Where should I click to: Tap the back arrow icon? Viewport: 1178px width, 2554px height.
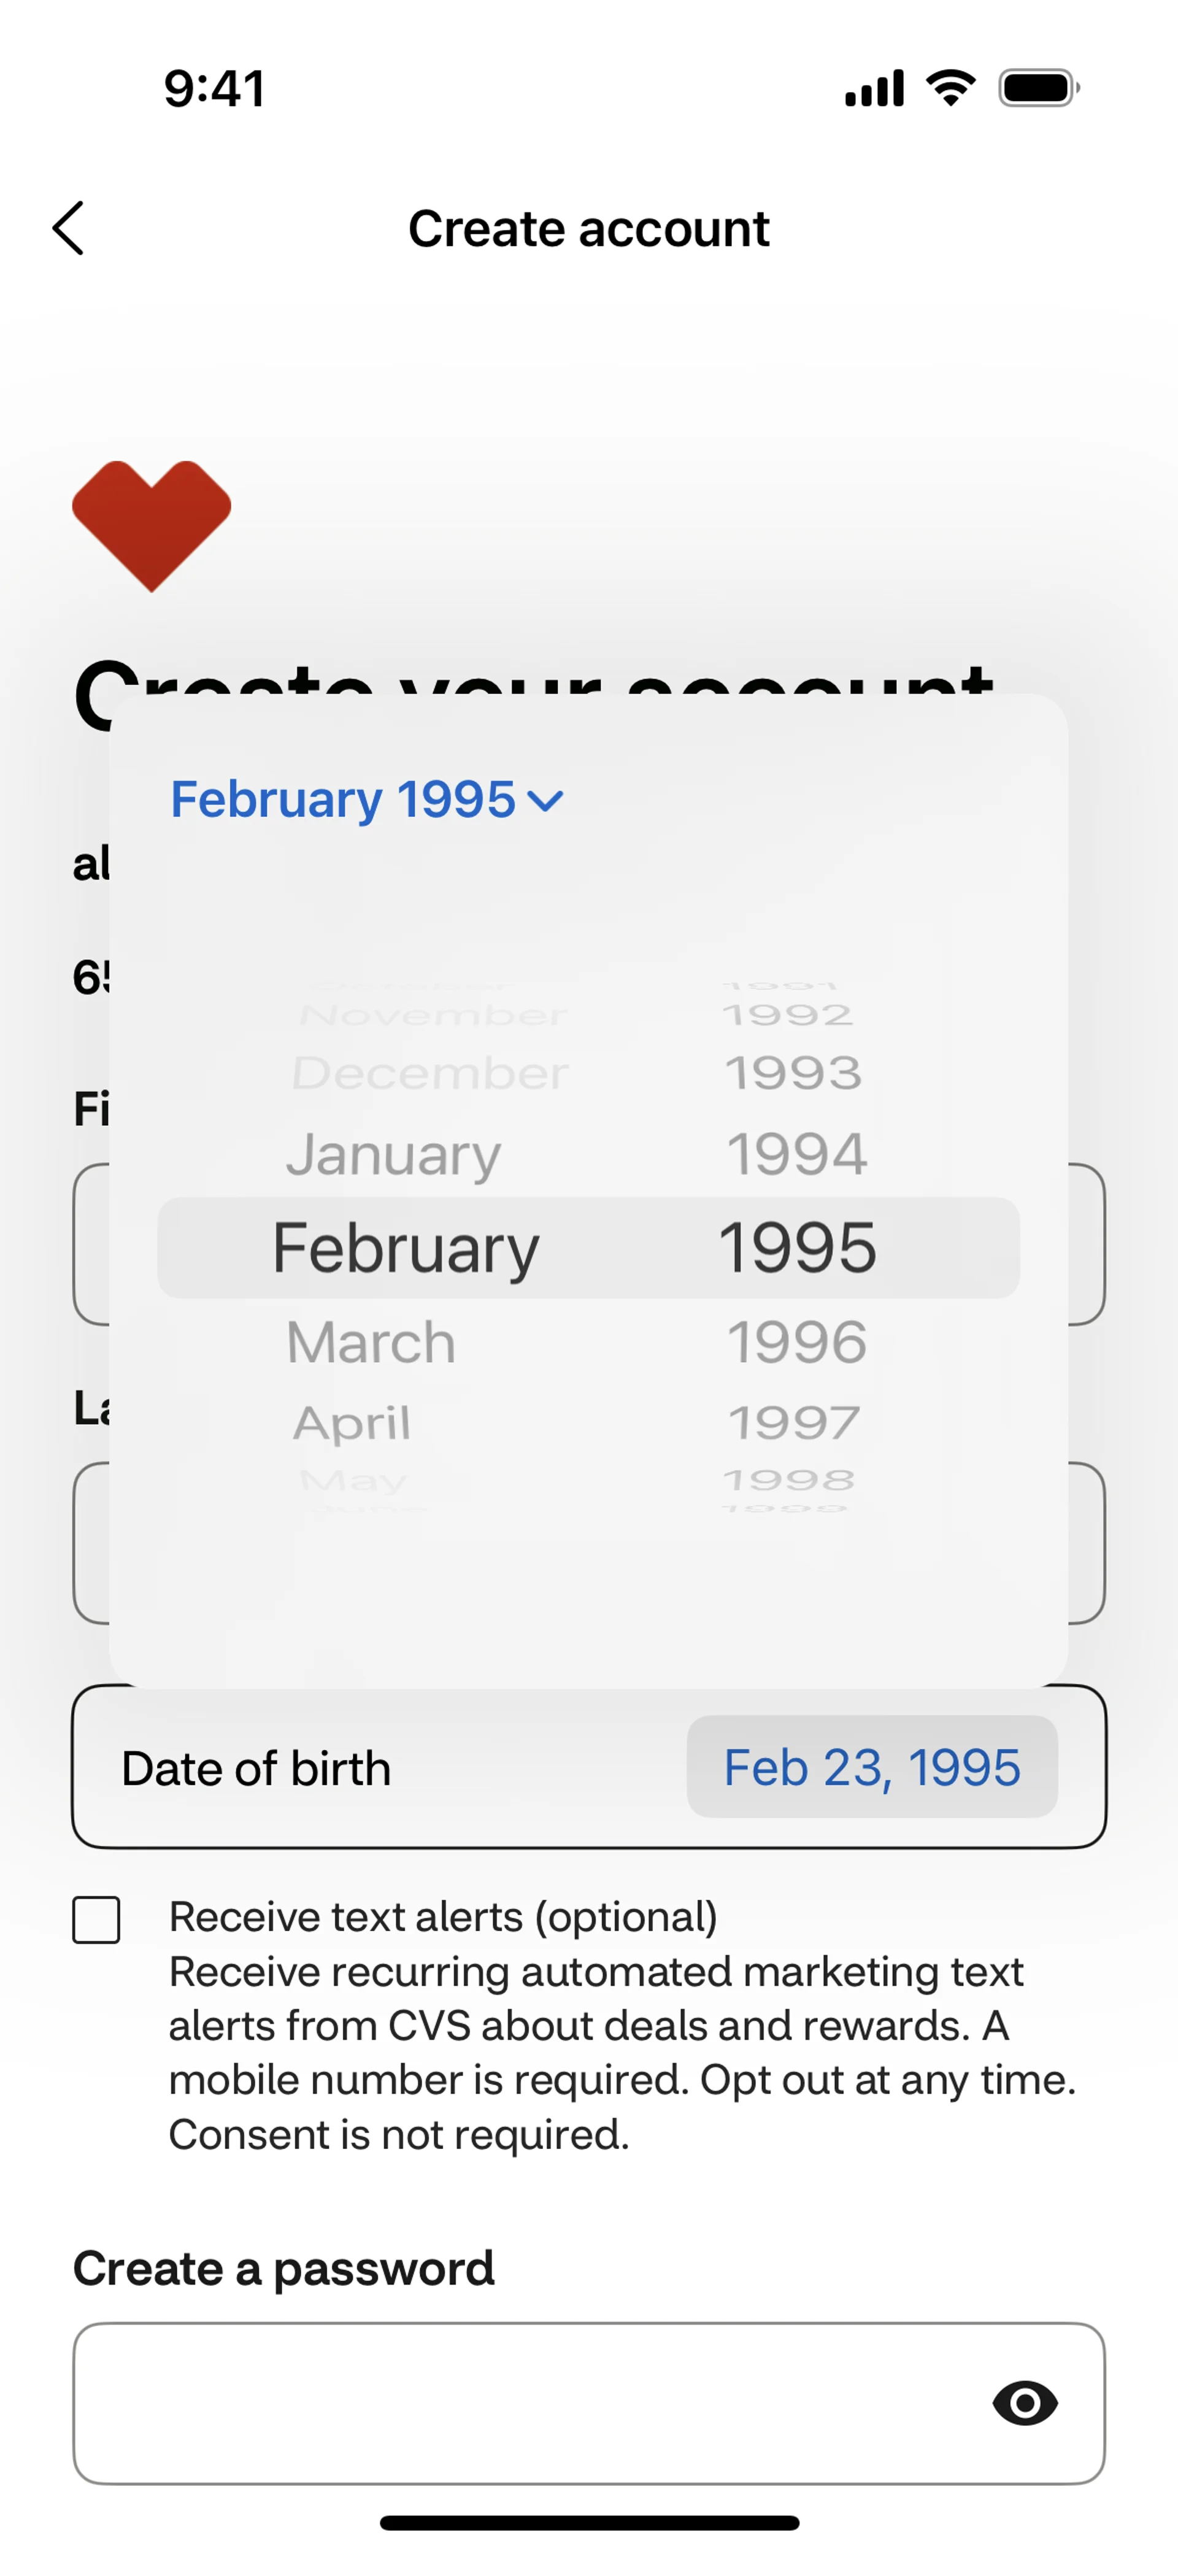pos(69,229)
